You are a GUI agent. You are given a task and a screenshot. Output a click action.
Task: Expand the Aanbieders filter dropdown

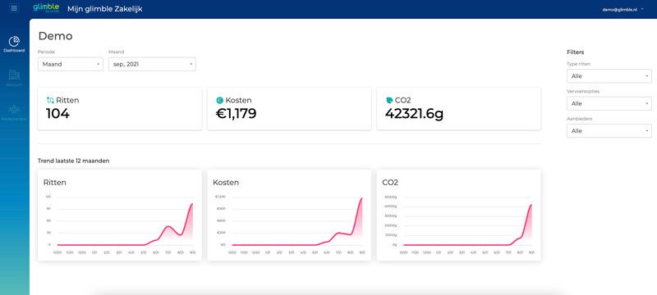(x=609, y=131)
